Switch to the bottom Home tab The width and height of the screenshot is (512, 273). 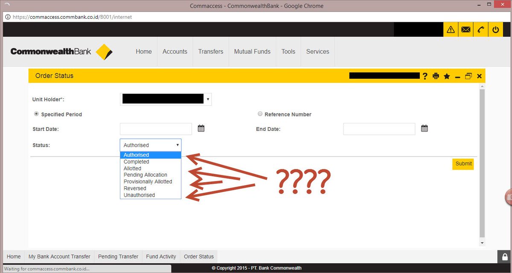click(14, 257)
